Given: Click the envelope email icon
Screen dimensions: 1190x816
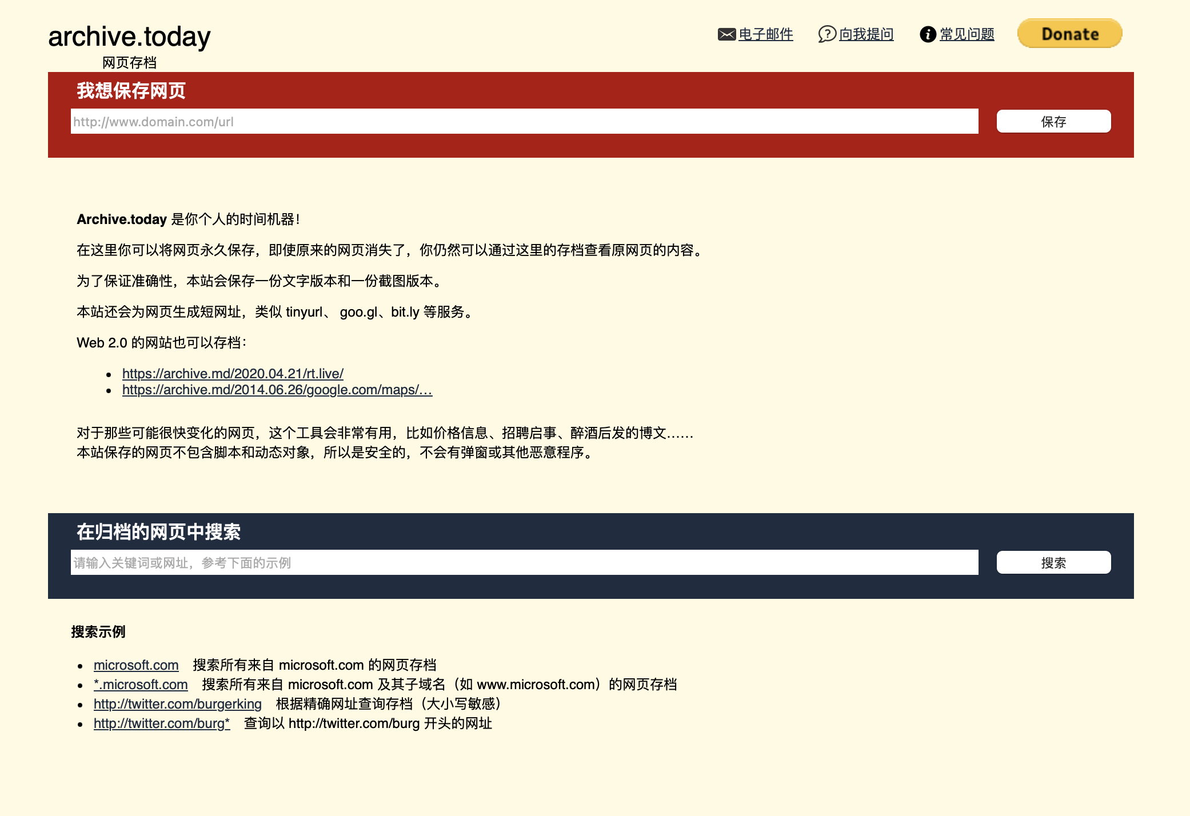Looking at the screenshot, I should 726,34.
